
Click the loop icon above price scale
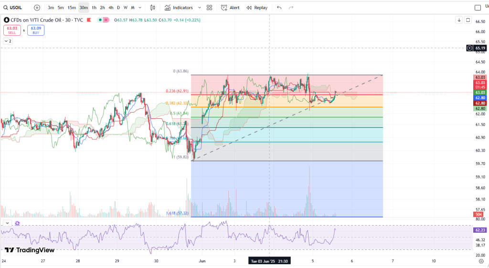click(468, 20)
